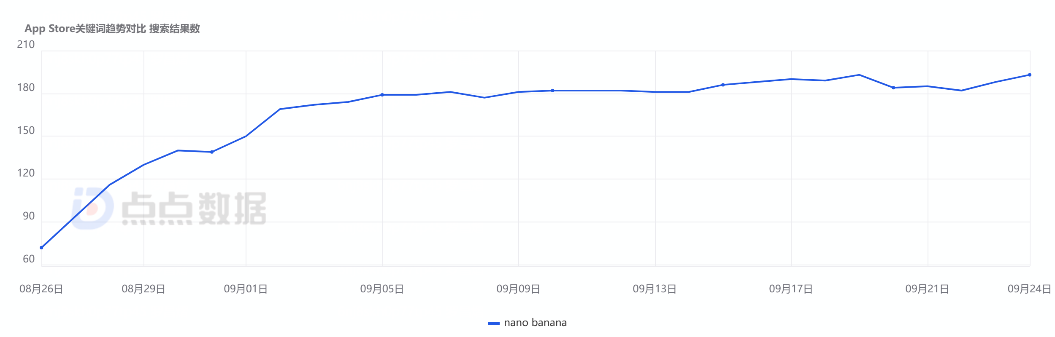The width and height of the screenshot is (1055, 337).
Task: Click the marker dot right after 09月09日
Action: pos(552,91)
